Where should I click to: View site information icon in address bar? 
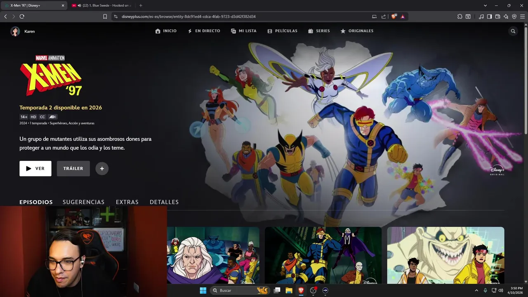click(115, 16)
